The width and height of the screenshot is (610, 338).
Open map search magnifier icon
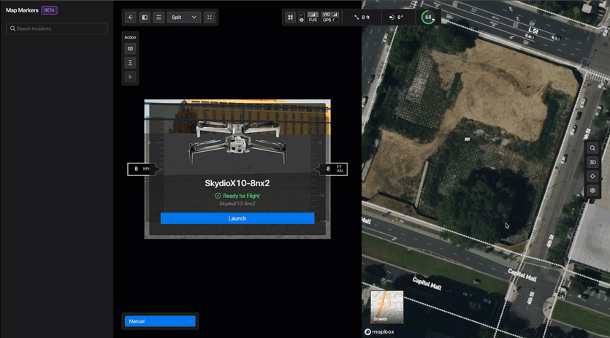(x=592, y=148)
